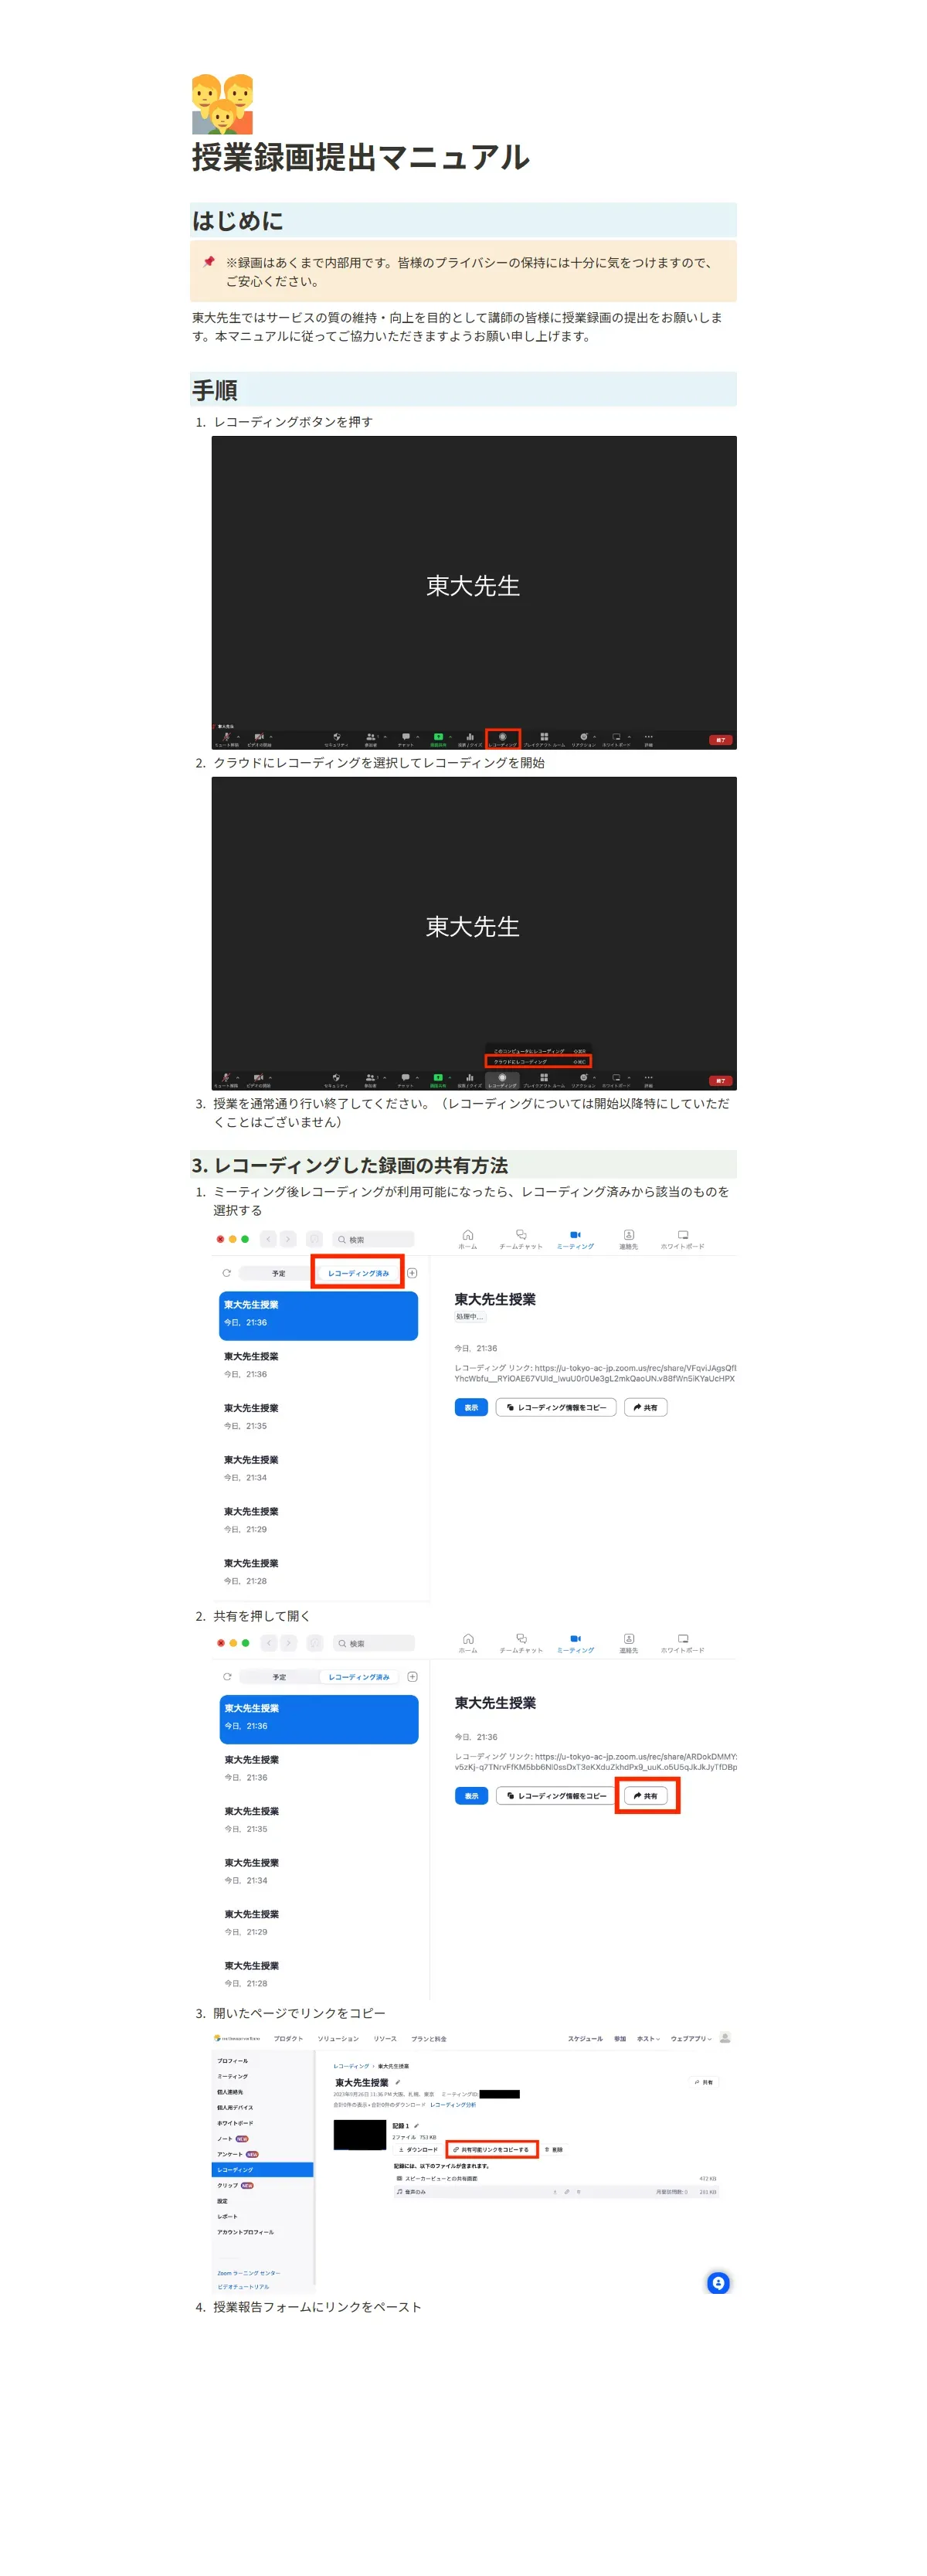Click blue 表示 button in 処理中 Zoom image
Viewport: 927px width, 2576px height.
tap(471, 1407)
